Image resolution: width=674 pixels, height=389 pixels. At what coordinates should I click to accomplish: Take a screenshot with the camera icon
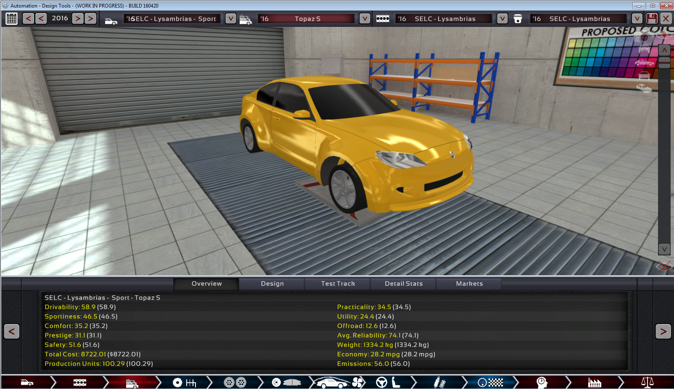644,38
